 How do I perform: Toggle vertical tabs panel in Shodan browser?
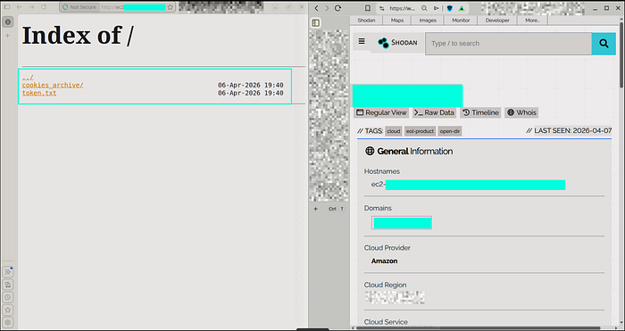tap(316, 23)
